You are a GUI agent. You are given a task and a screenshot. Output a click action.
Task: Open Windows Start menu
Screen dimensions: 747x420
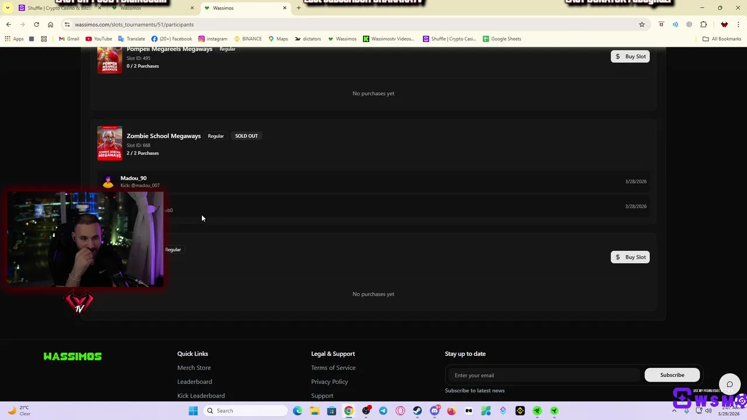(x=193, y=411)
